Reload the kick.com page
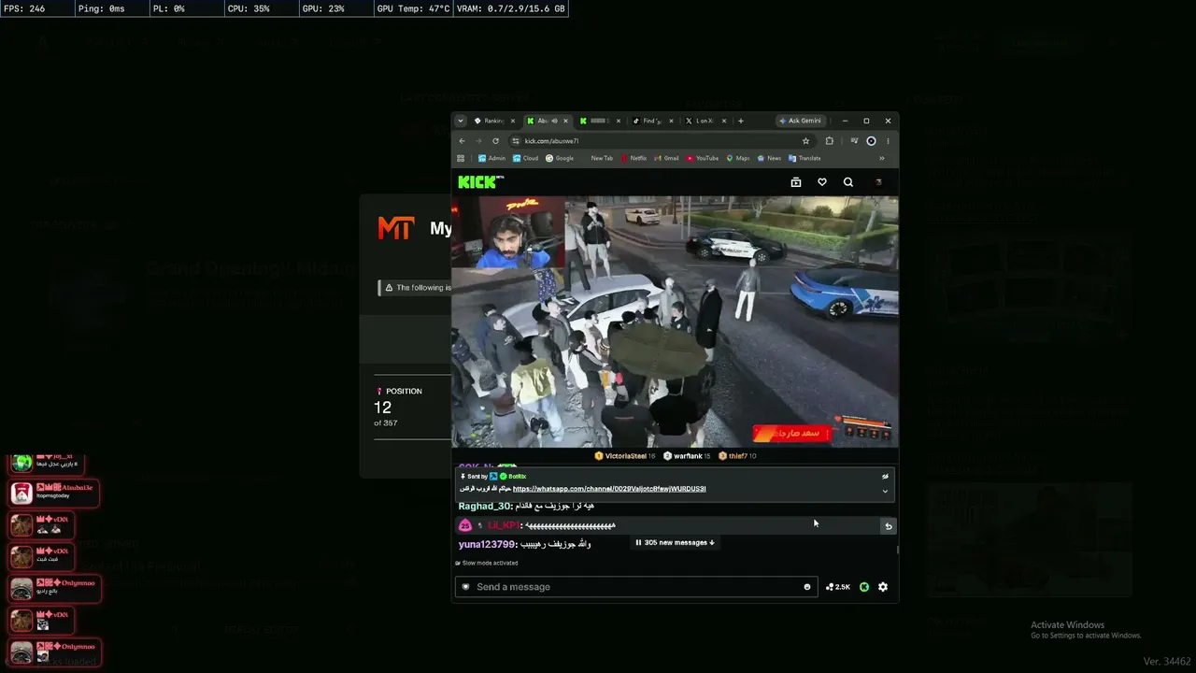1196x673 pixels. pyautogui.click(x=495, y=141)
